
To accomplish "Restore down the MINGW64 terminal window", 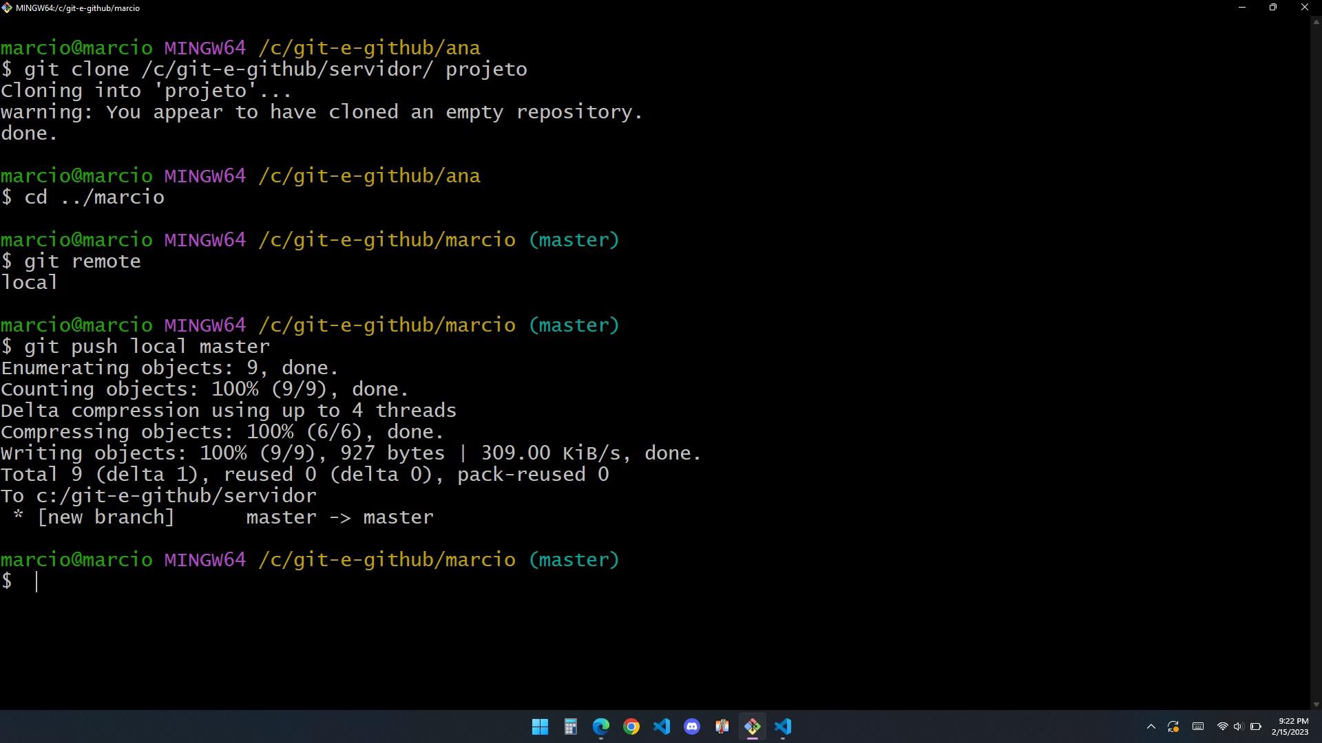I will [x=1273, y=8].
